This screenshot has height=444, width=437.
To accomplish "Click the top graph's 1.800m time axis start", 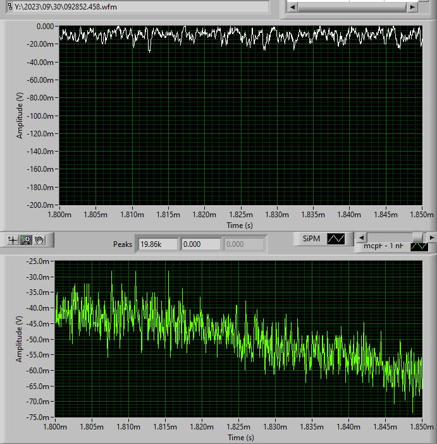I will [59, 215].
